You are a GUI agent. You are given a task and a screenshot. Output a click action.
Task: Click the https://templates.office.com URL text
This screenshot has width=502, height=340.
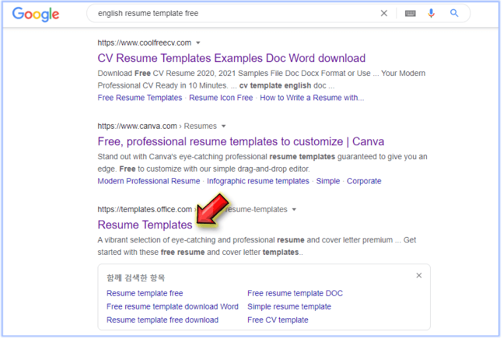(144, 209)
